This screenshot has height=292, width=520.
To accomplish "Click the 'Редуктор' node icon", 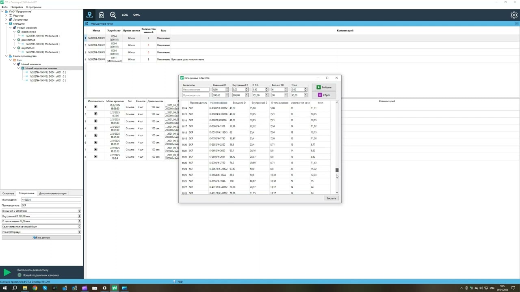I will click(x=11, y=15).
